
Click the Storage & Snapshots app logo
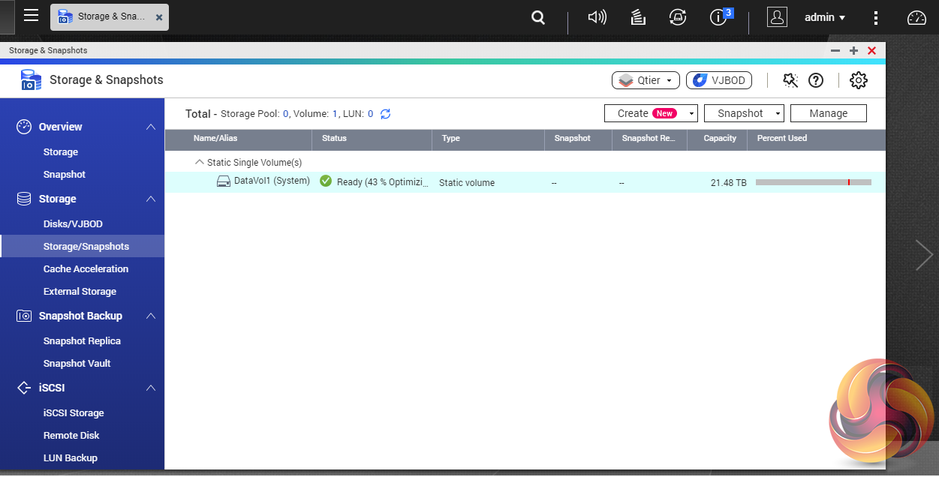coord(31,79)
